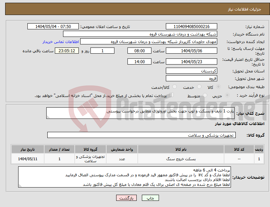Click the شرح کلی نیاز description textarea
This screenshot has width=270, height=207.
click(140, 113)
